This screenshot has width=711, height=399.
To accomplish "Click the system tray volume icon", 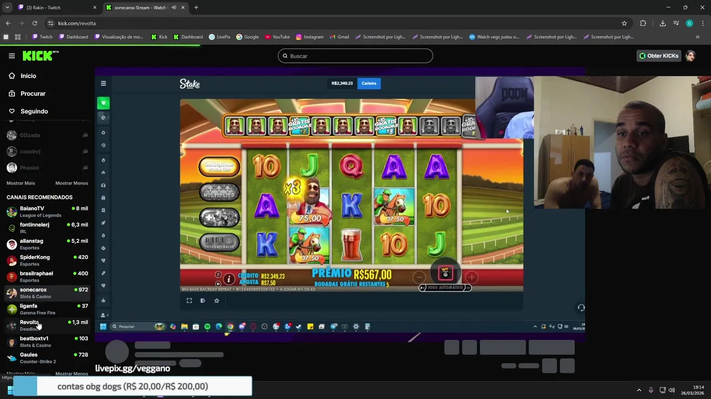I will pyautogui.click(x=672, y=390).
